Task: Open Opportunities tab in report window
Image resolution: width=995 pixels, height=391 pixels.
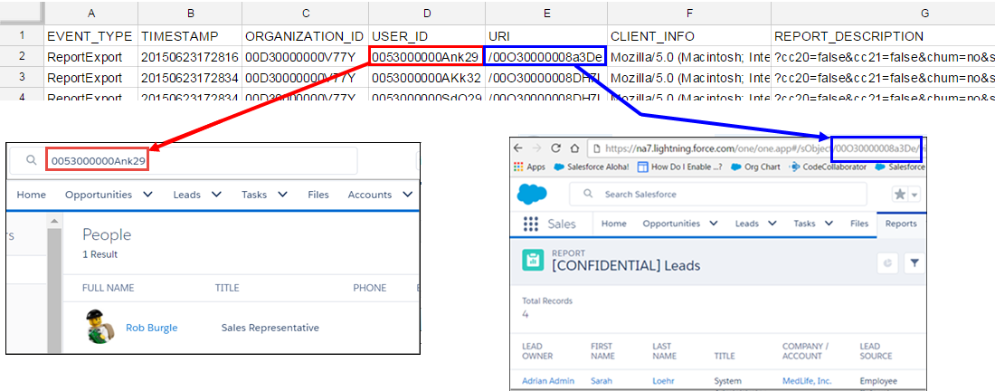Action: 671,224
